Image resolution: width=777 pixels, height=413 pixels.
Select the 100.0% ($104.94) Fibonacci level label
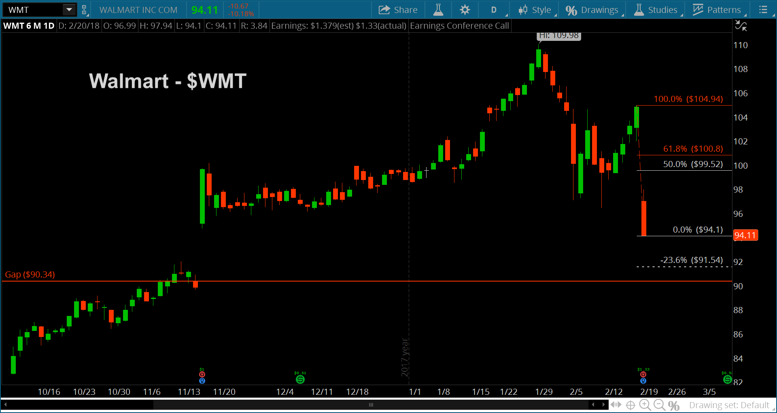pos(688,99)
